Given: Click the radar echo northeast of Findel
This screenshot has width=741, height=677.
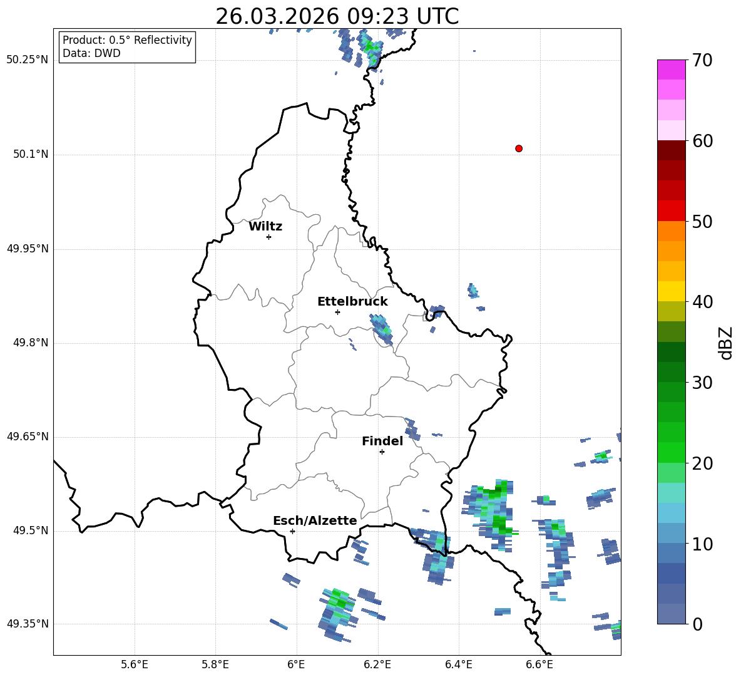Looking at the screenshot, I should point(412,429).
